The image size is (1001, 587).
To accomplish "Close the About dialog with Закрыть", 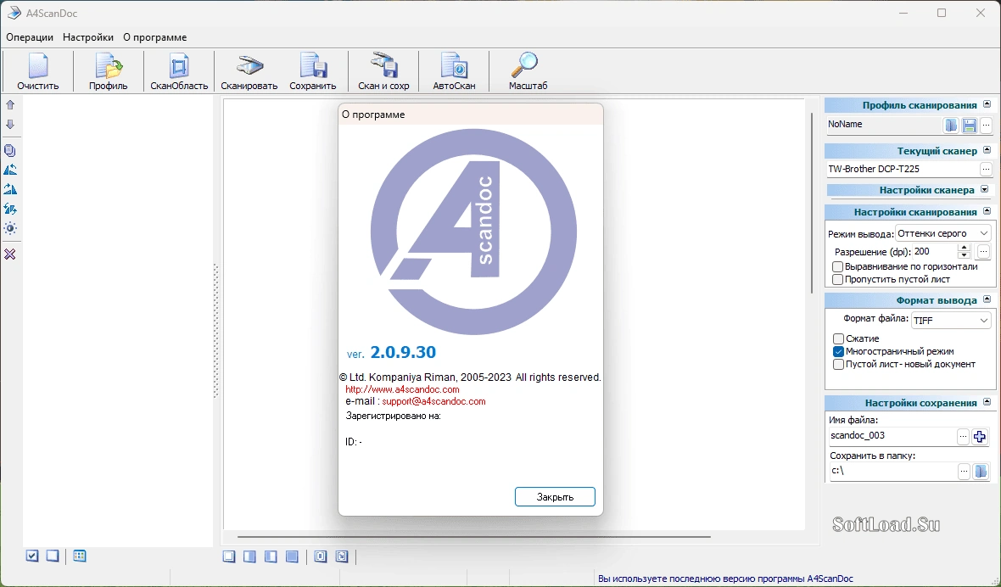I will (x=555, y=497).
